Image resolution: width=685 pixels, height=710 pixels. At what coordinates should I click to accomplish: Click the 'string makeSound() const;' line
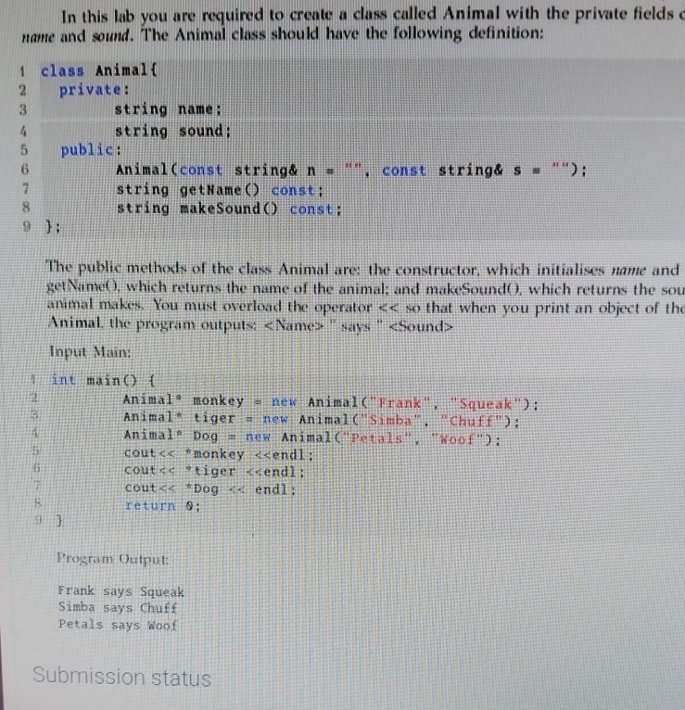pos(230,209)
